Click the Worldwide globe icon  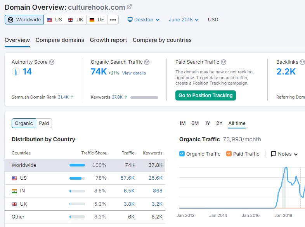(x=10, y=20)
